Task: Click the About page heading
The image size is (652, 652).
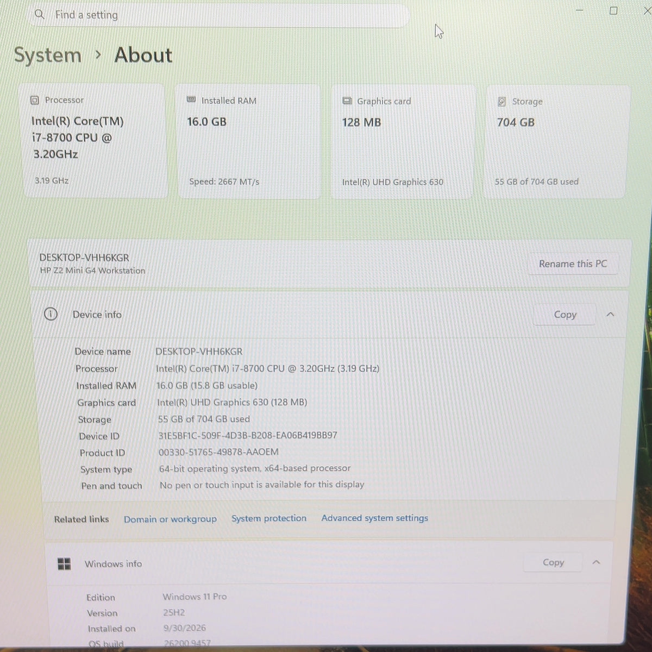Action: [x=143, y=55]
